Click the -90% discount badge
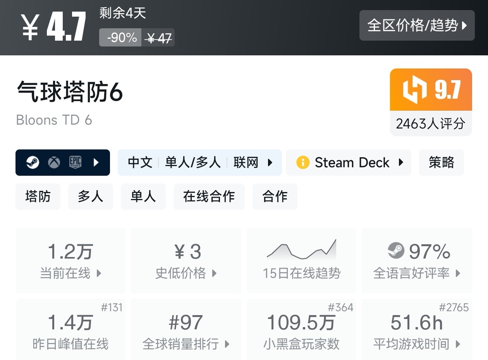This screenshot has height=360, width=488. pos(120,38)
